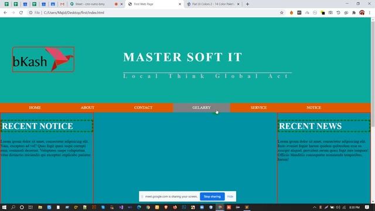Click the RECENT NOTICE heading
This screenshot has height=211, width=375.
(x=37, y=126)
